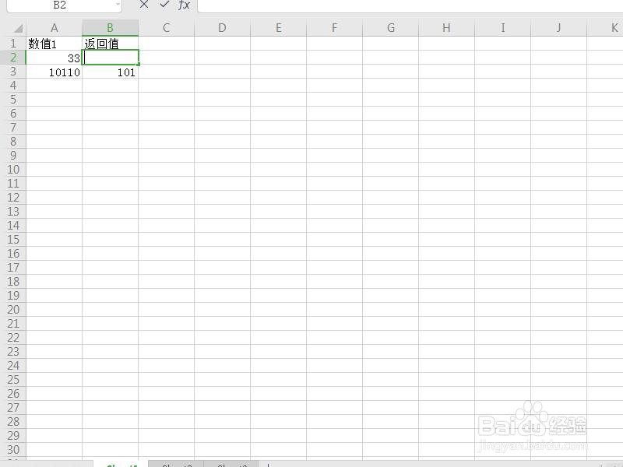Confirm entry with the checkmark icon
This screenshot has width=623, height=467.
pyautogui.click(x=164, y=5)
